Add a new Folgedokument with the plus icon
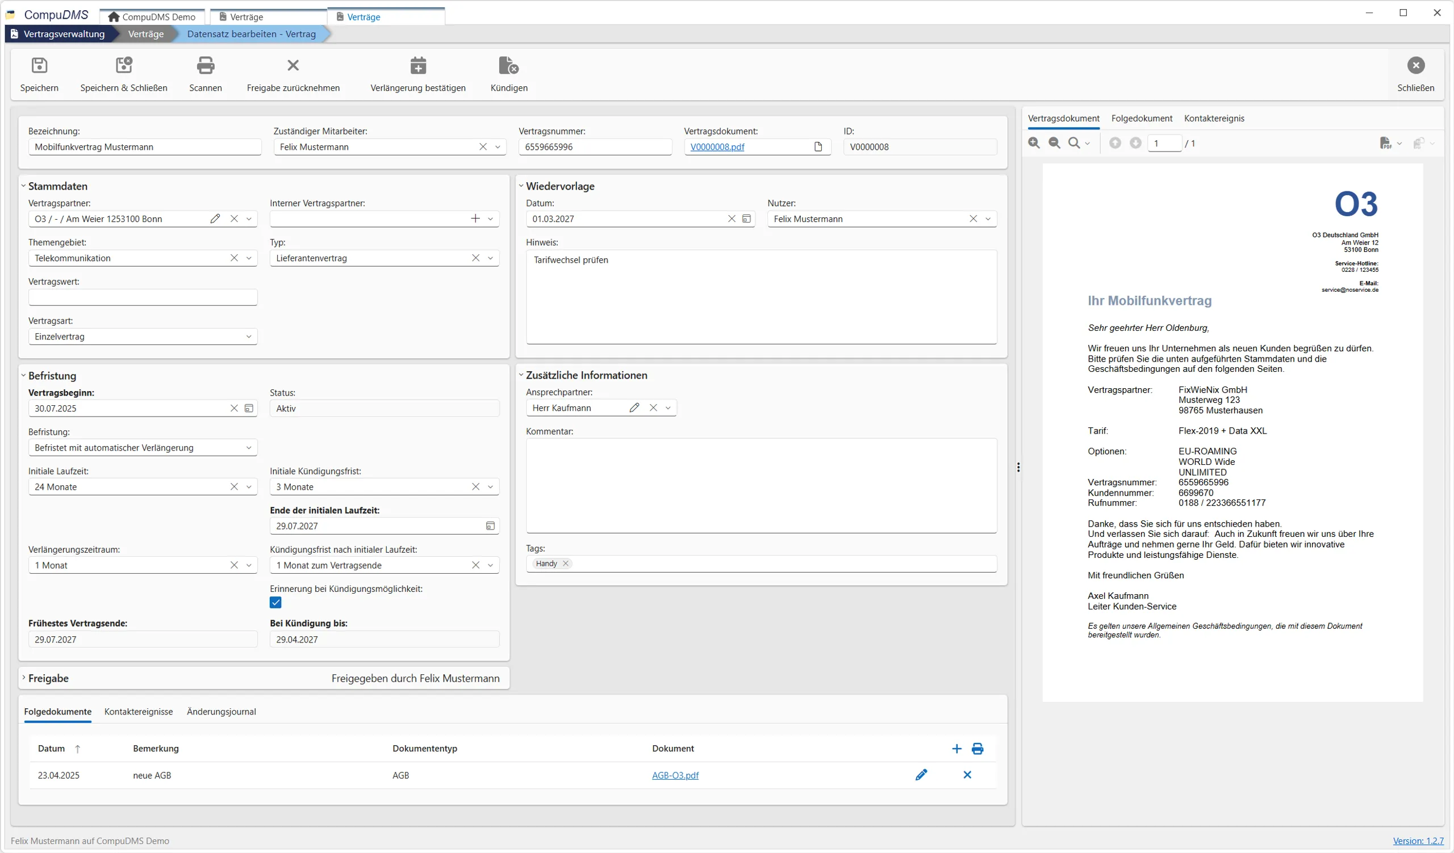Viewport: 1454px width, 853px height. [x=956, y=748]
